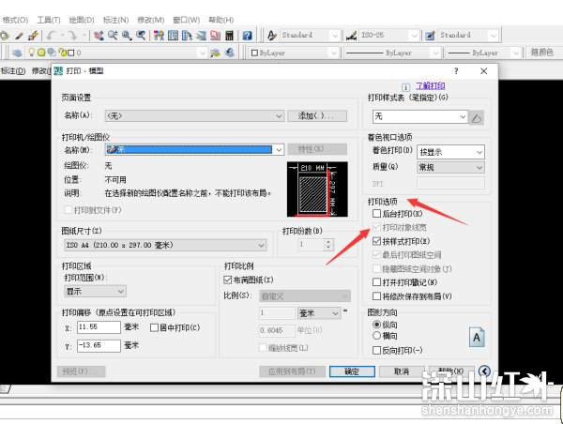Activate the Pan realtime hand tool
Screen dimensions: 563x424
[x=99, y=36]
